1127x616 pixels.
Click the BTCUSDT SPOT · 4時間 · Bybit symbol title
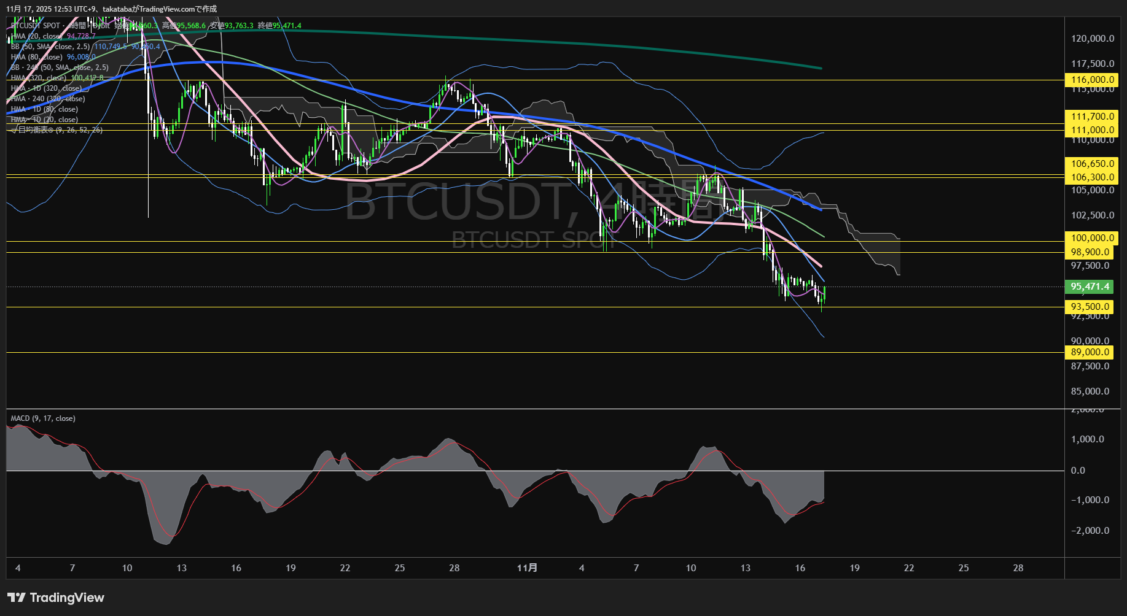point(60,26)
